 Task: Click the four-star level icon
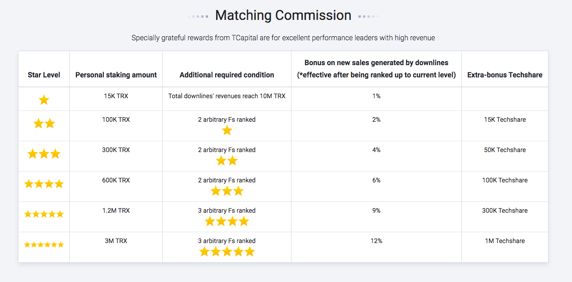click(x=44, y=184)
